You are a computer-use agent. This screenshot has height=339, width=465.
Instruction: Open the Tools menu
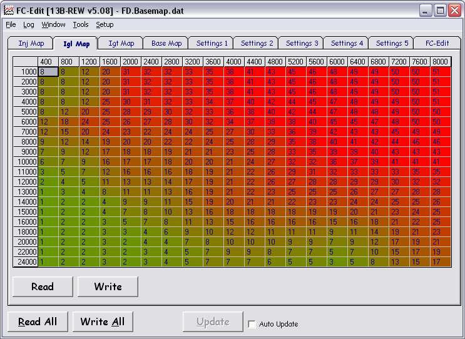[81, 25]
